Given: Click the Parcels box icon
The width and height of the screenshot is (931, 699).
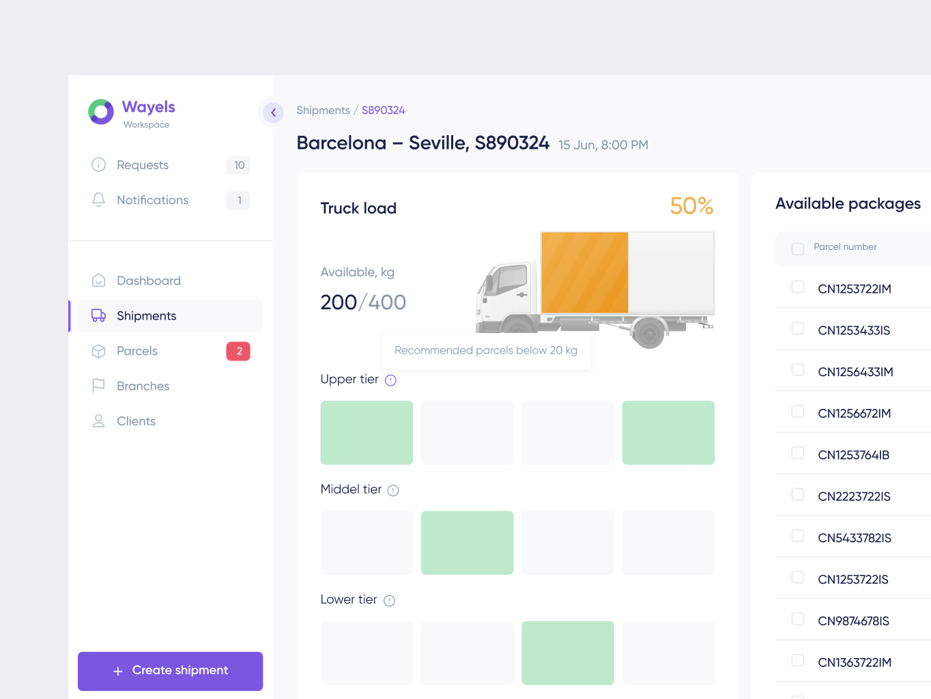Looking at the screenshot, I should 98,351.
